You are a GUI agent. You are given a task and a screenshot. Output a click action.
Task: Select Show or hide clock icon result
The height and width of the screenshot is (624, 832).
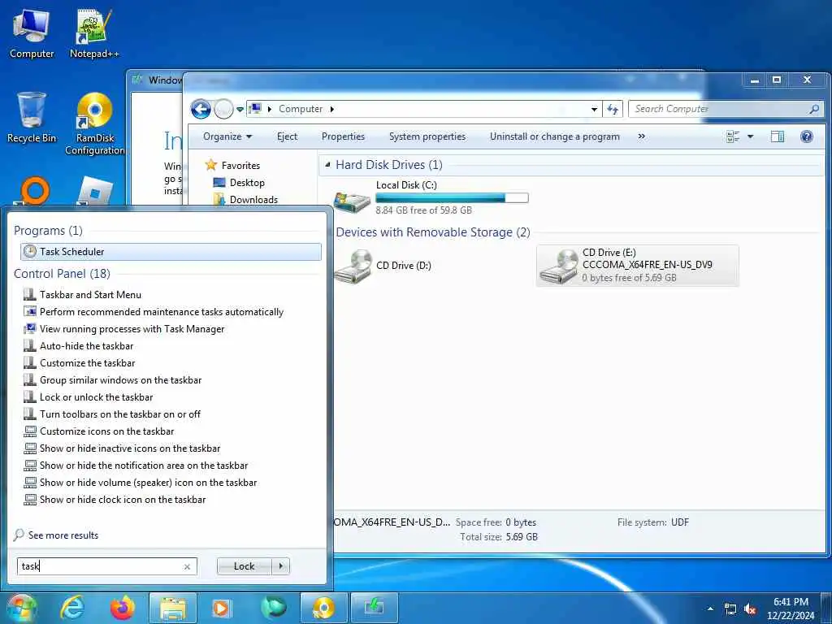pos(123,500)
